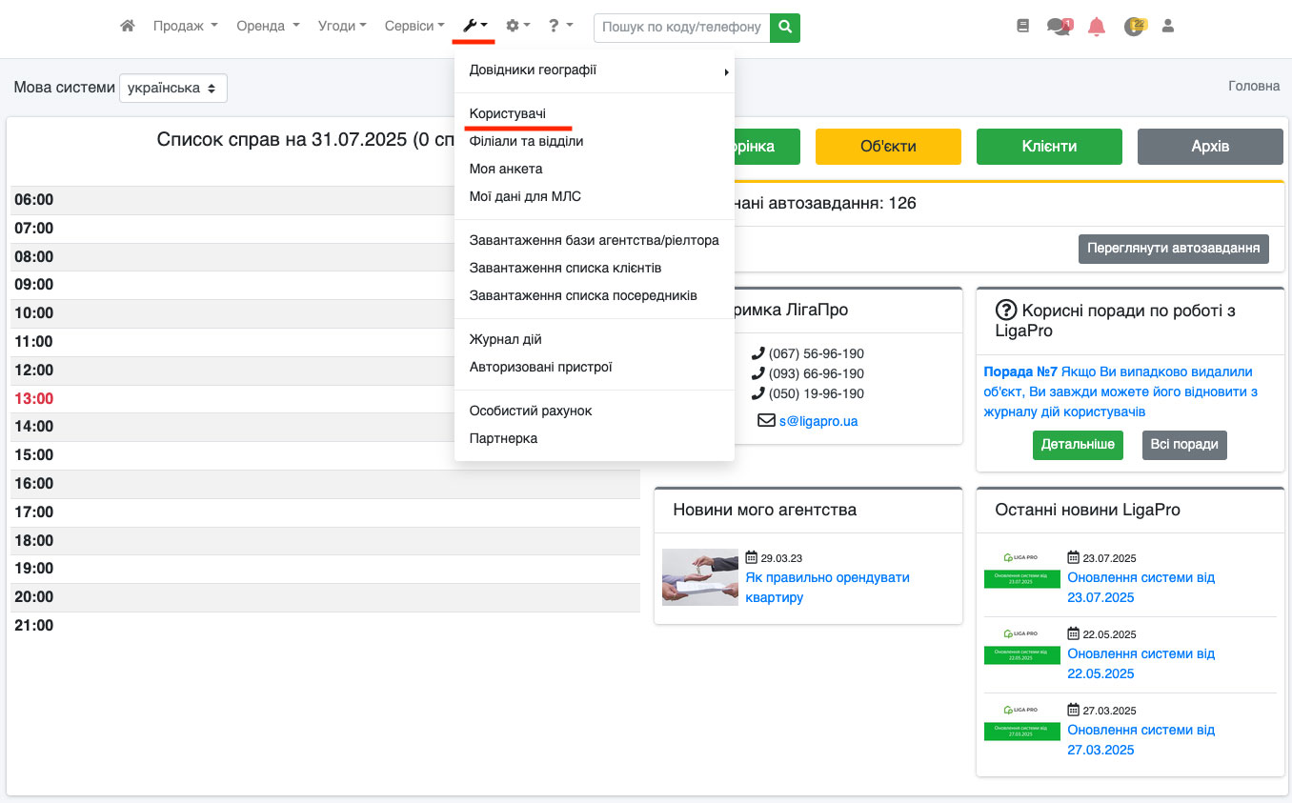Choose Журнал дій menu entry
The height and width of the screenshot is (803, 1292).
505,339
